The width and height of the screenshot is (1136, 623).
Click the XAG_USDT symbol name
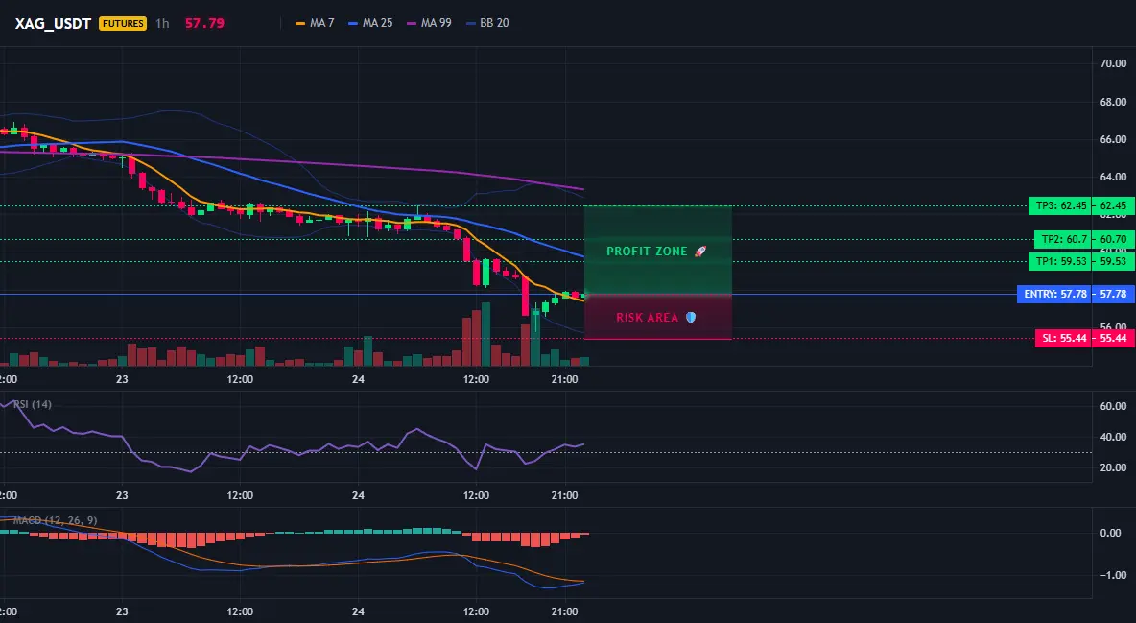point(53,23)
